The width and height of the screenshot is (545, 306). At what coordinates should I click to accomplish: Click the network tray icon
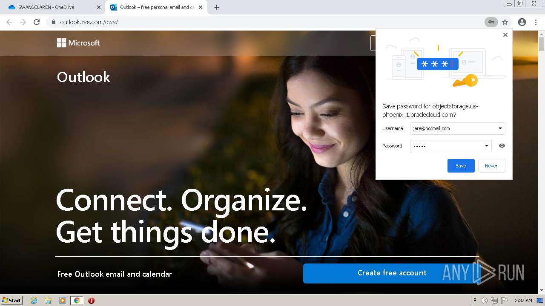click(x=494, y=300)
